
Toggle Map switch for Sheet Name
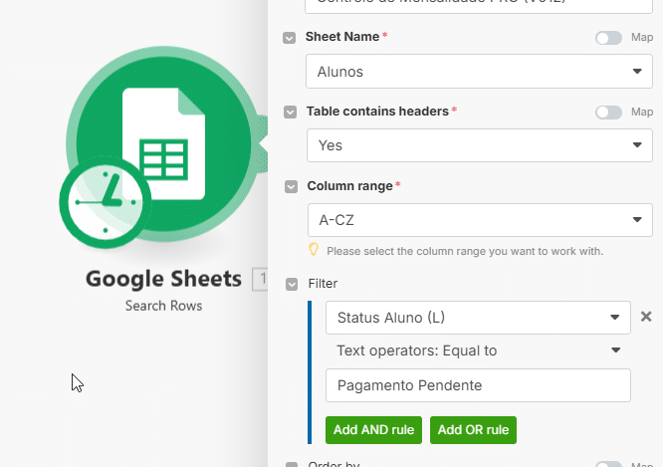click(x=608, y=38)
